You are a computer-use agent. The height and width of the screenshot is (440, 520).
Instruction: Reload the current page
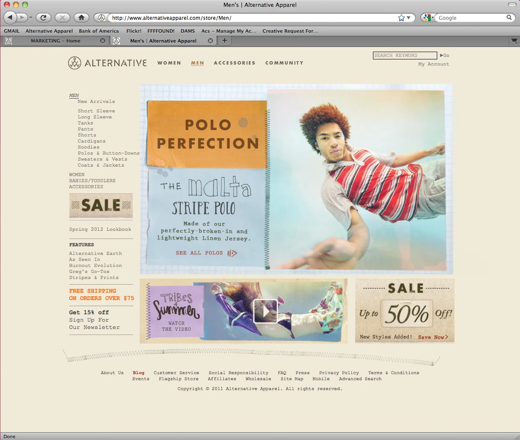tap(44, 18)
